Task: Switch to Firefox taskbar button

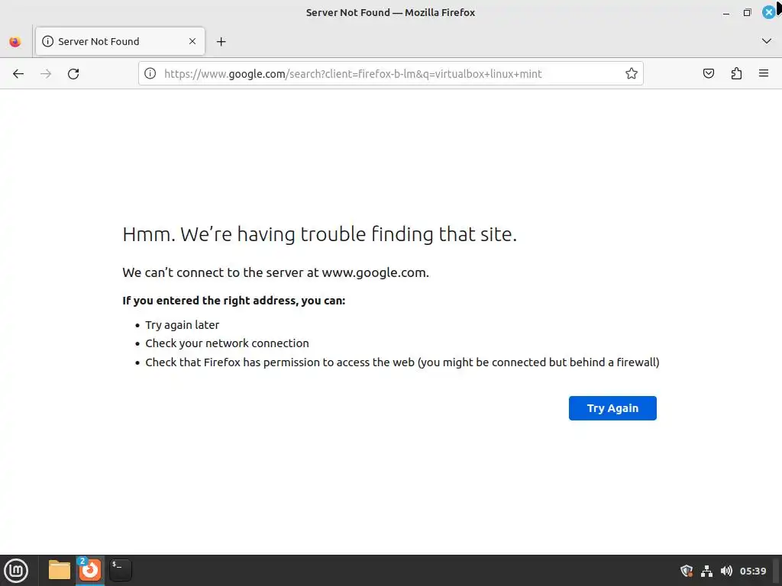Action: (90, 570)
